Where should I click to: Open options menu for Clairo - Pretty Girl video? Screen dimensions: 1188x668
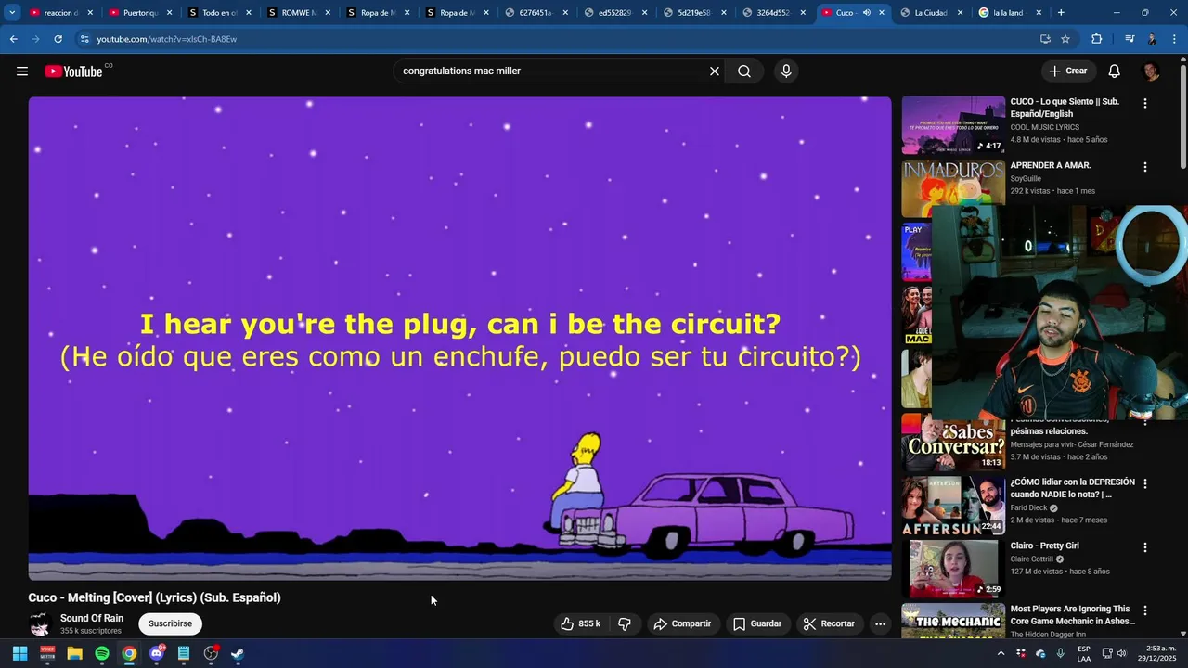[1144, 547]
